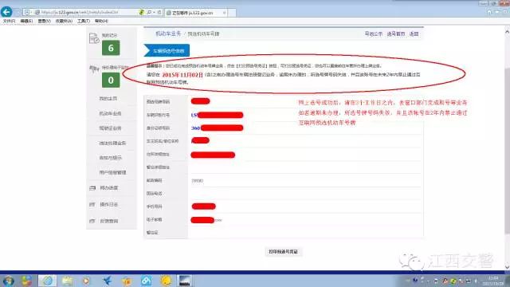
Task: Click the 打印预选号凭证 button
Action: (284, 252)
